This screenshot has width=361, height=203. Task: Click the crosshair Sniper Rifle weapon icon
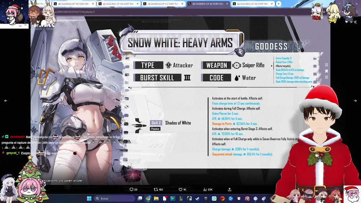click(x=237, y=65)
